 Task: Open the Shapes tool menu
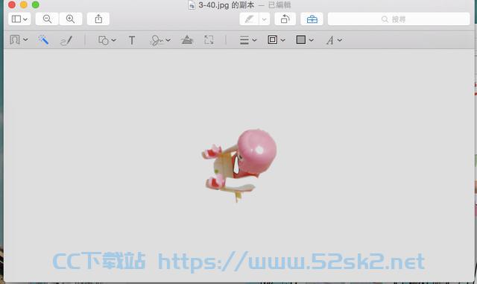107,40
